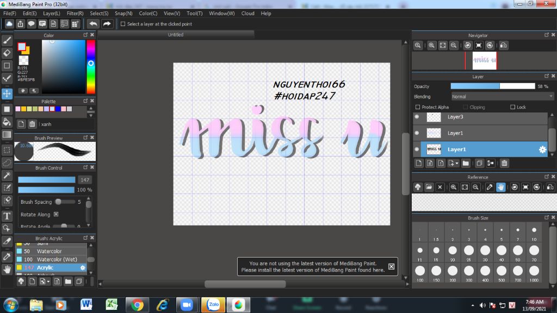The width and height of the screenshot is (557, 313).
Task: Select the Eraser tool in the left toolbar
Action: 7,53
